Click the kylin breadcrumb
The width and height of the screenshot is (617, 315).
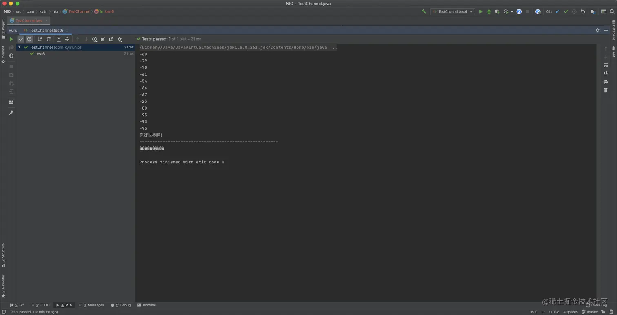point(43,11)
